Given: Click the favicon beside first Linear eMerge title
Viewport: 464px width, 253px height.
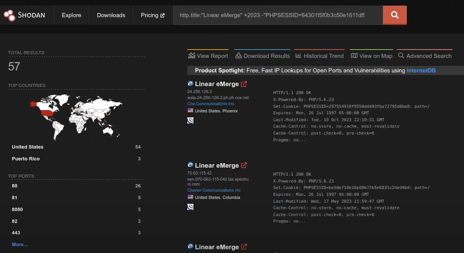Looking at the screenshot, I should click(x=190, y=83).
